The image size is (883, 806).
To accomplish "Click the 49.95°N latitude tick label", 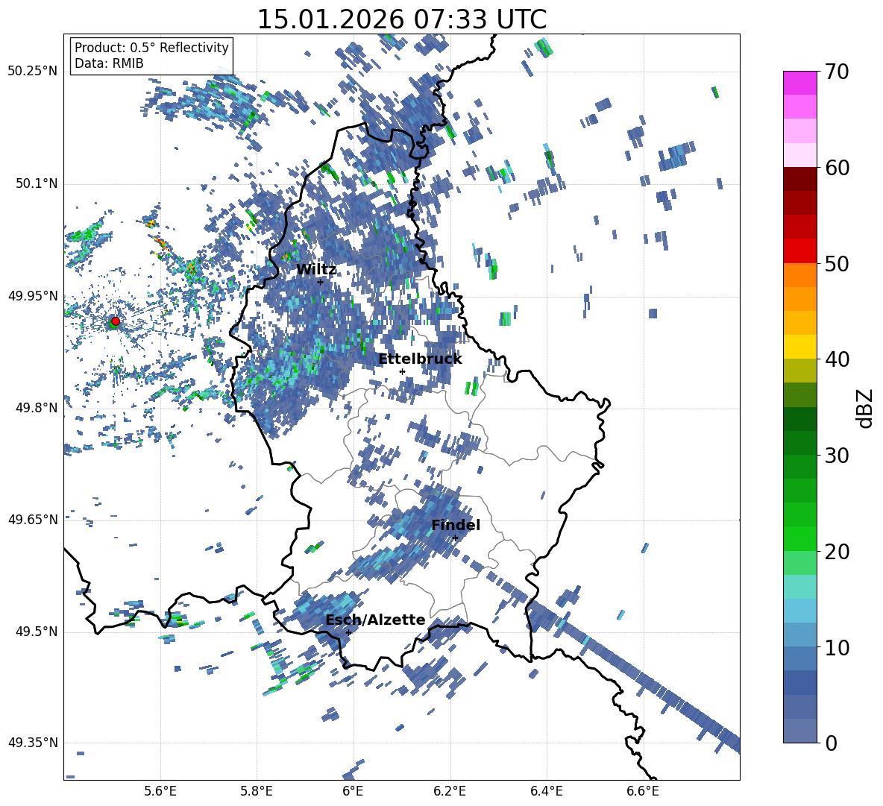I will (x=33, y=296).
